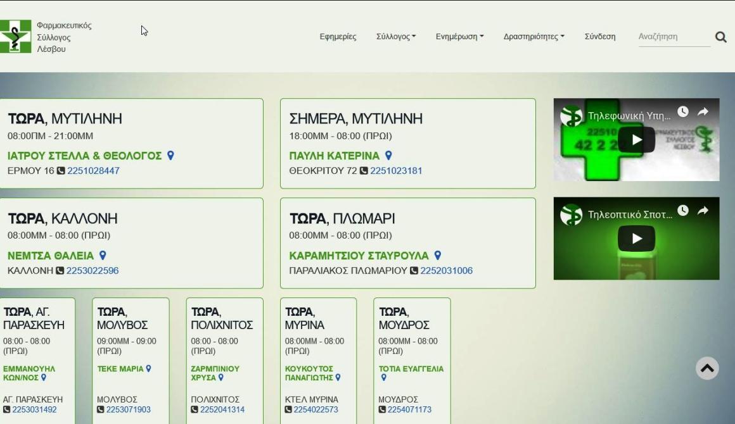Open map pin for ΕΜΜΑΝΟΥΗΛ ΚΩΝ/ΝΟΣ

pyautogui.click(x=44, y=377)
